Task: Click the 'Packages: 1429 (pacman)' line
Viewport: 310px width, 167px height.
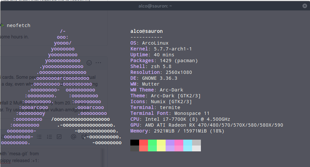Action: 164,61
